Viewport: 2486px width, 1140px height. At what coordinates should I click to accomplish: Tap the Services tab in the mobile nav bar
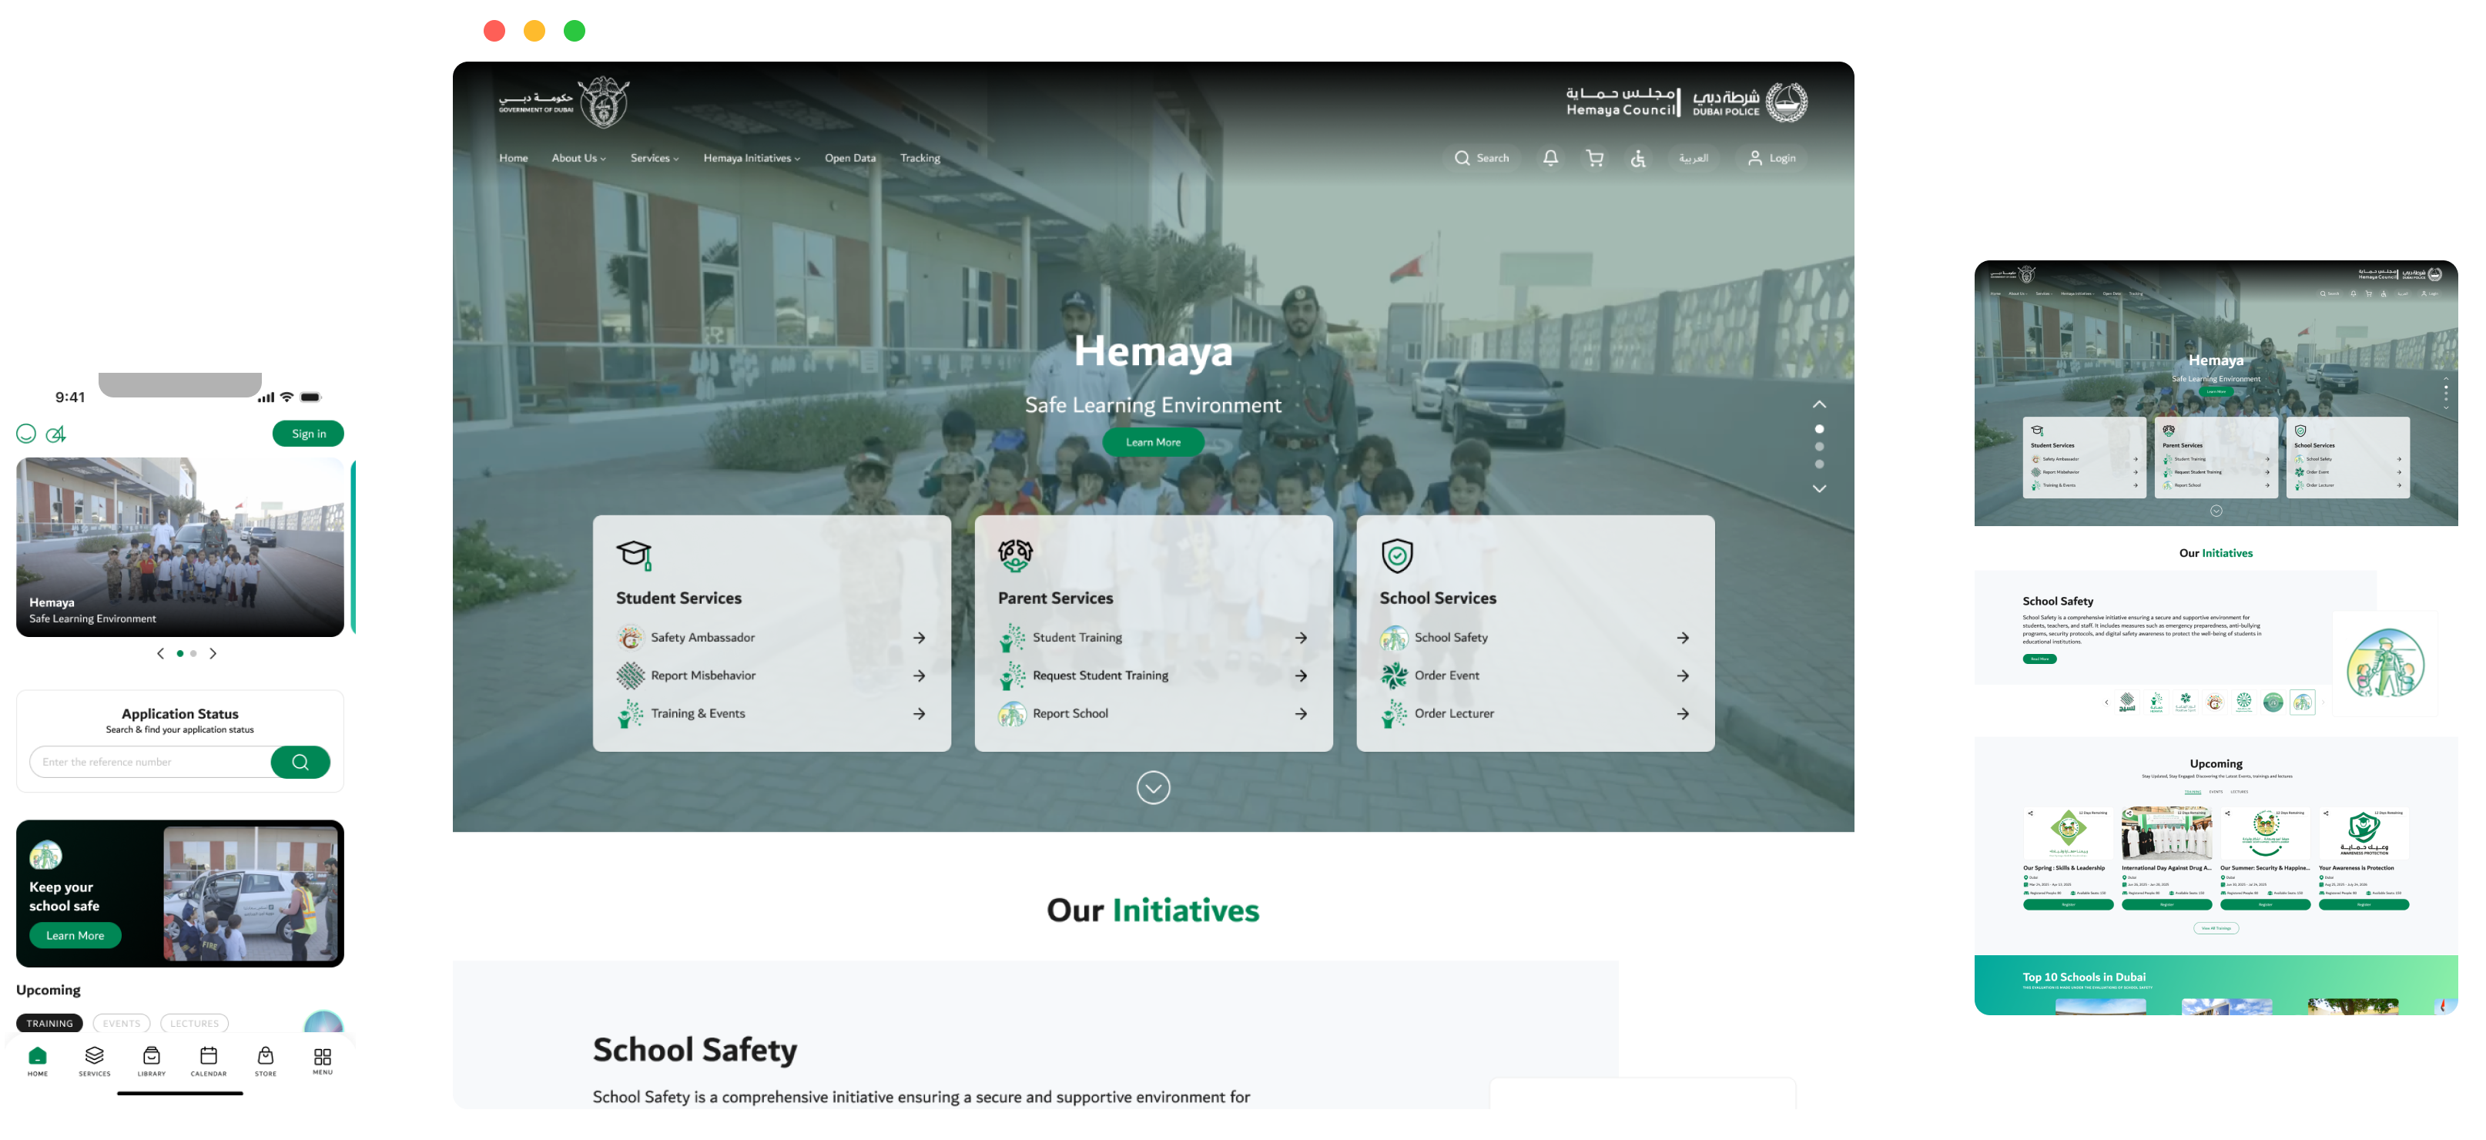(x=95, y=1060)
